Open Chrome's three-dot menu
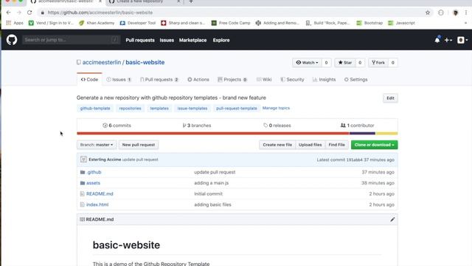Viewport: 472px width, 266px height. 466,13
